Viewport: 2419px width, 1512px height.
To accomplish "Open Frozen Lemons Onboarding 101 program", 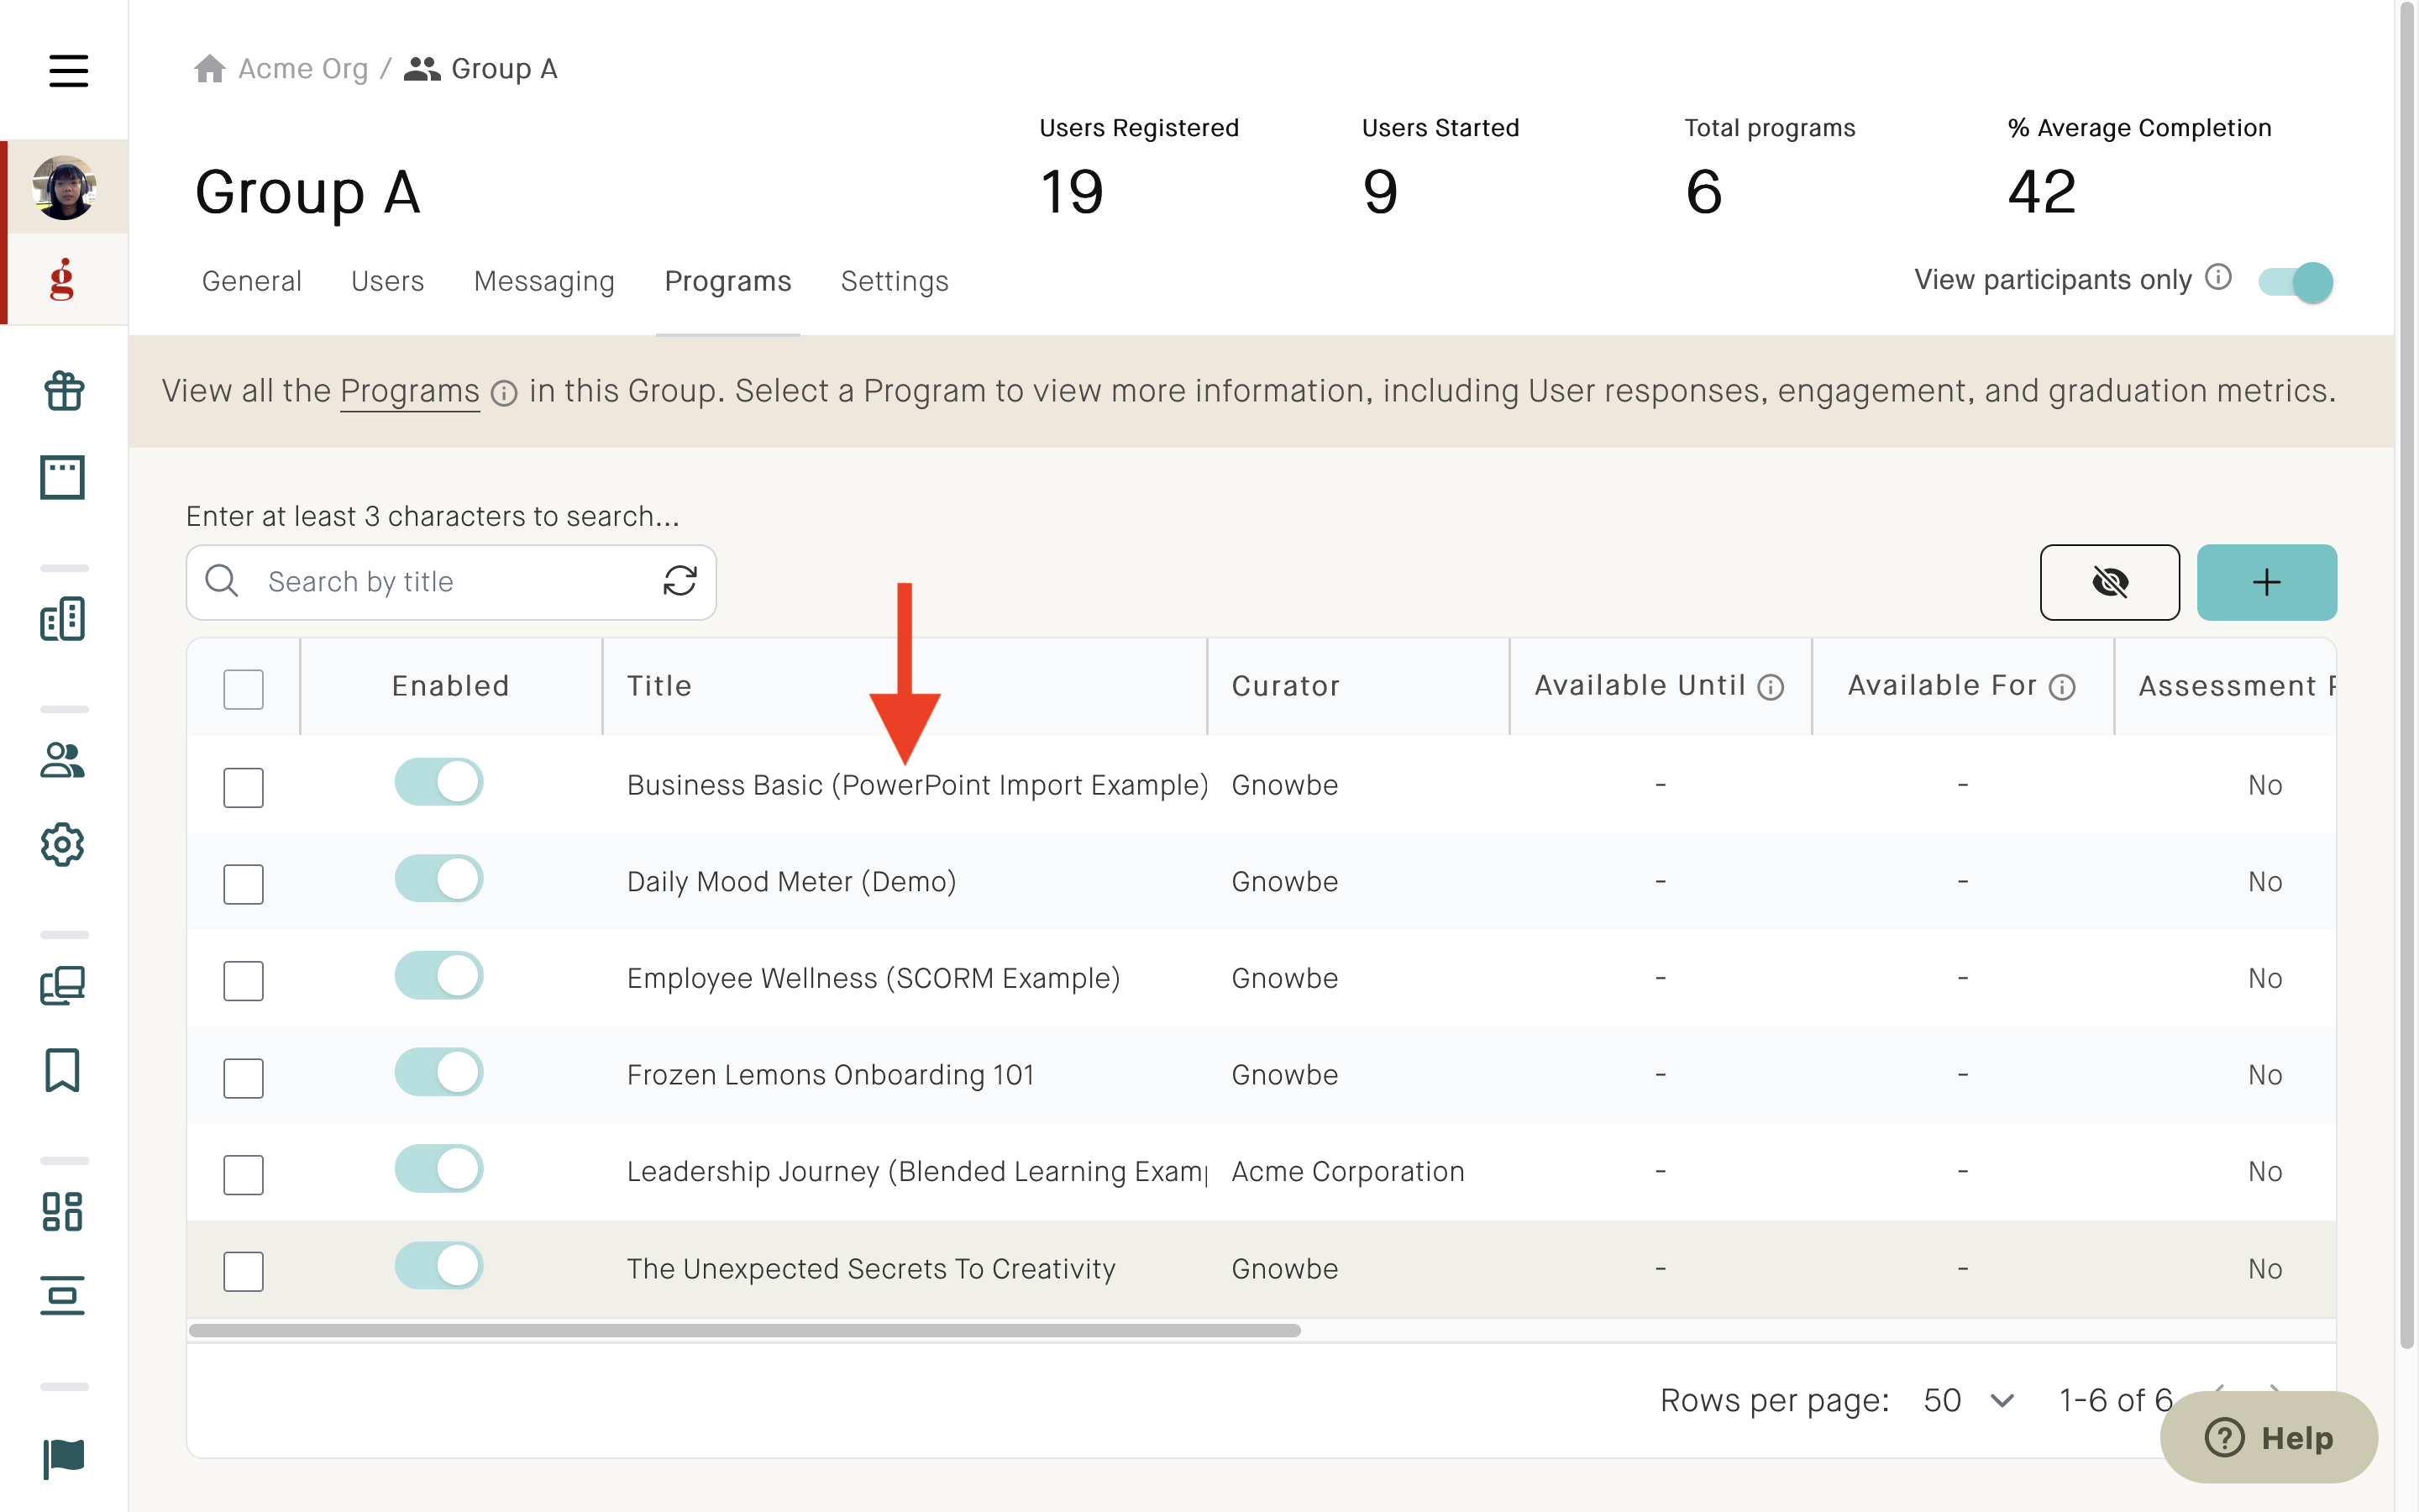I will [831, 1075].
